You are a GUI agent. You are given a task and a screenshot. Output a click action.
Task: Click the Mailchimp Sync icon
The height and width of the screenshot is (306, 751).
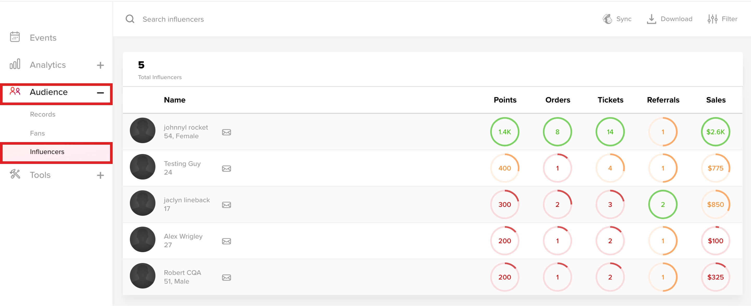(607, 19)
